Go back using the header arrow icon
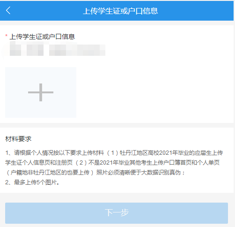The image size is (235, 227). point(8,10)
